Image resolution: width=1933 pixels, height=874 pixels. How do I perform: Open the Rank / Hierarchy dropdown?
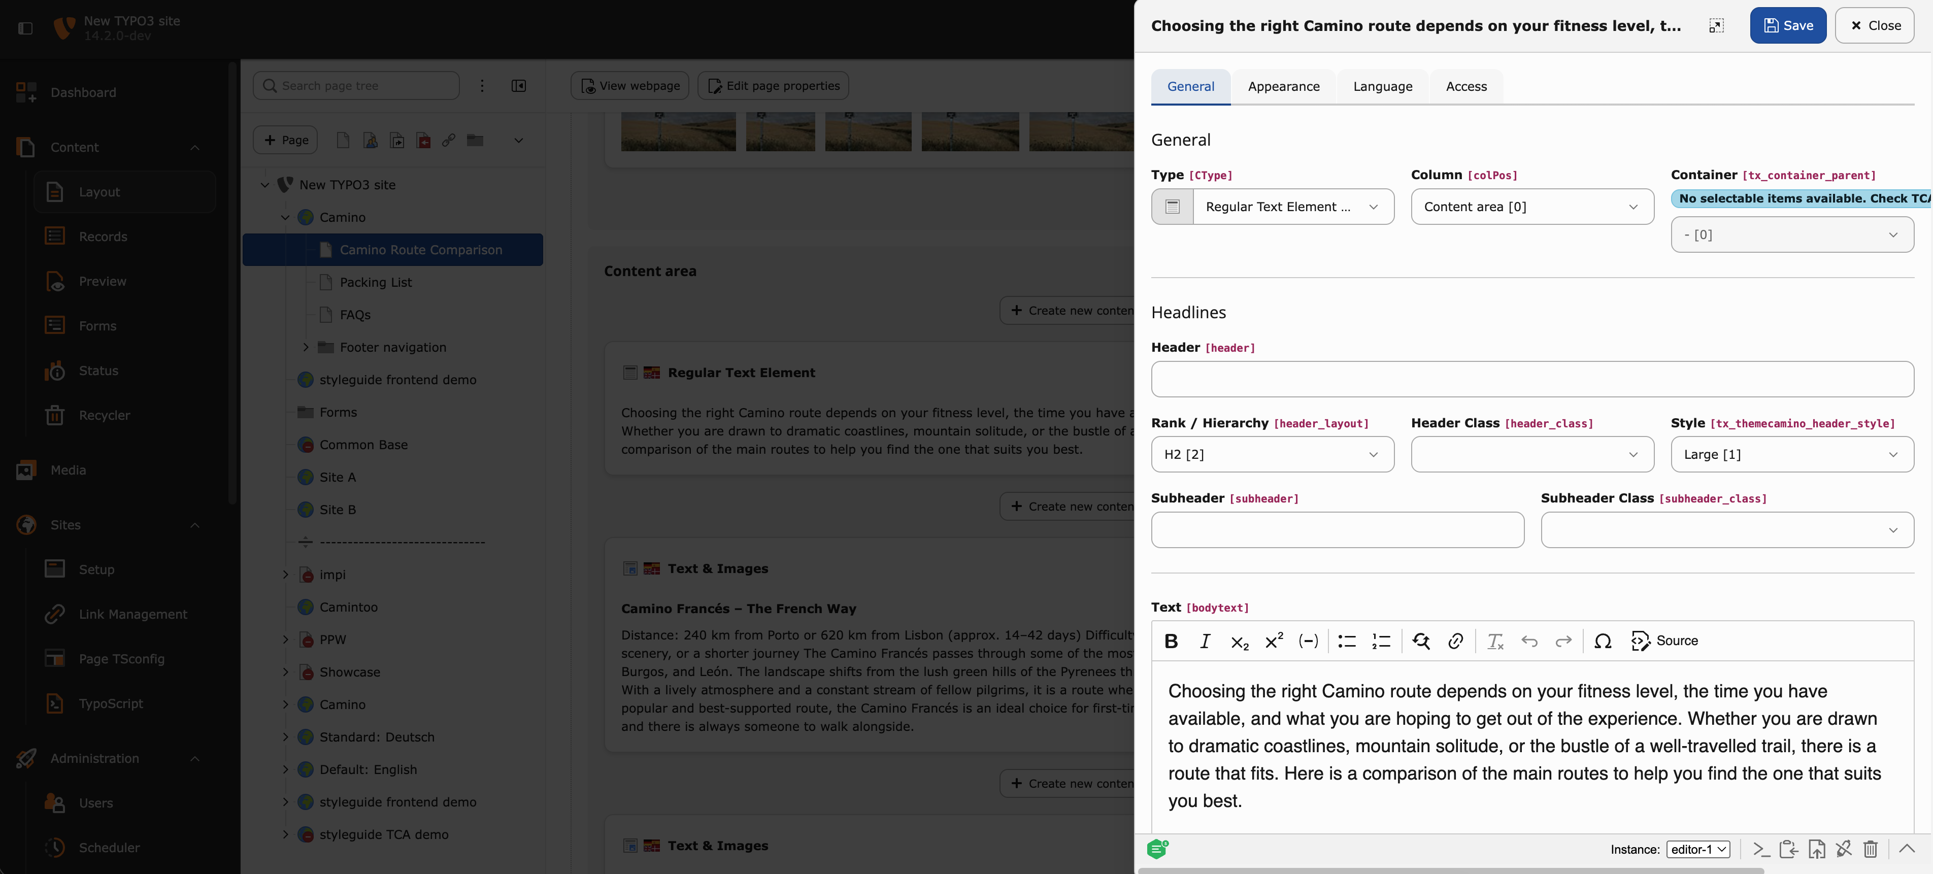(1272, 454)
